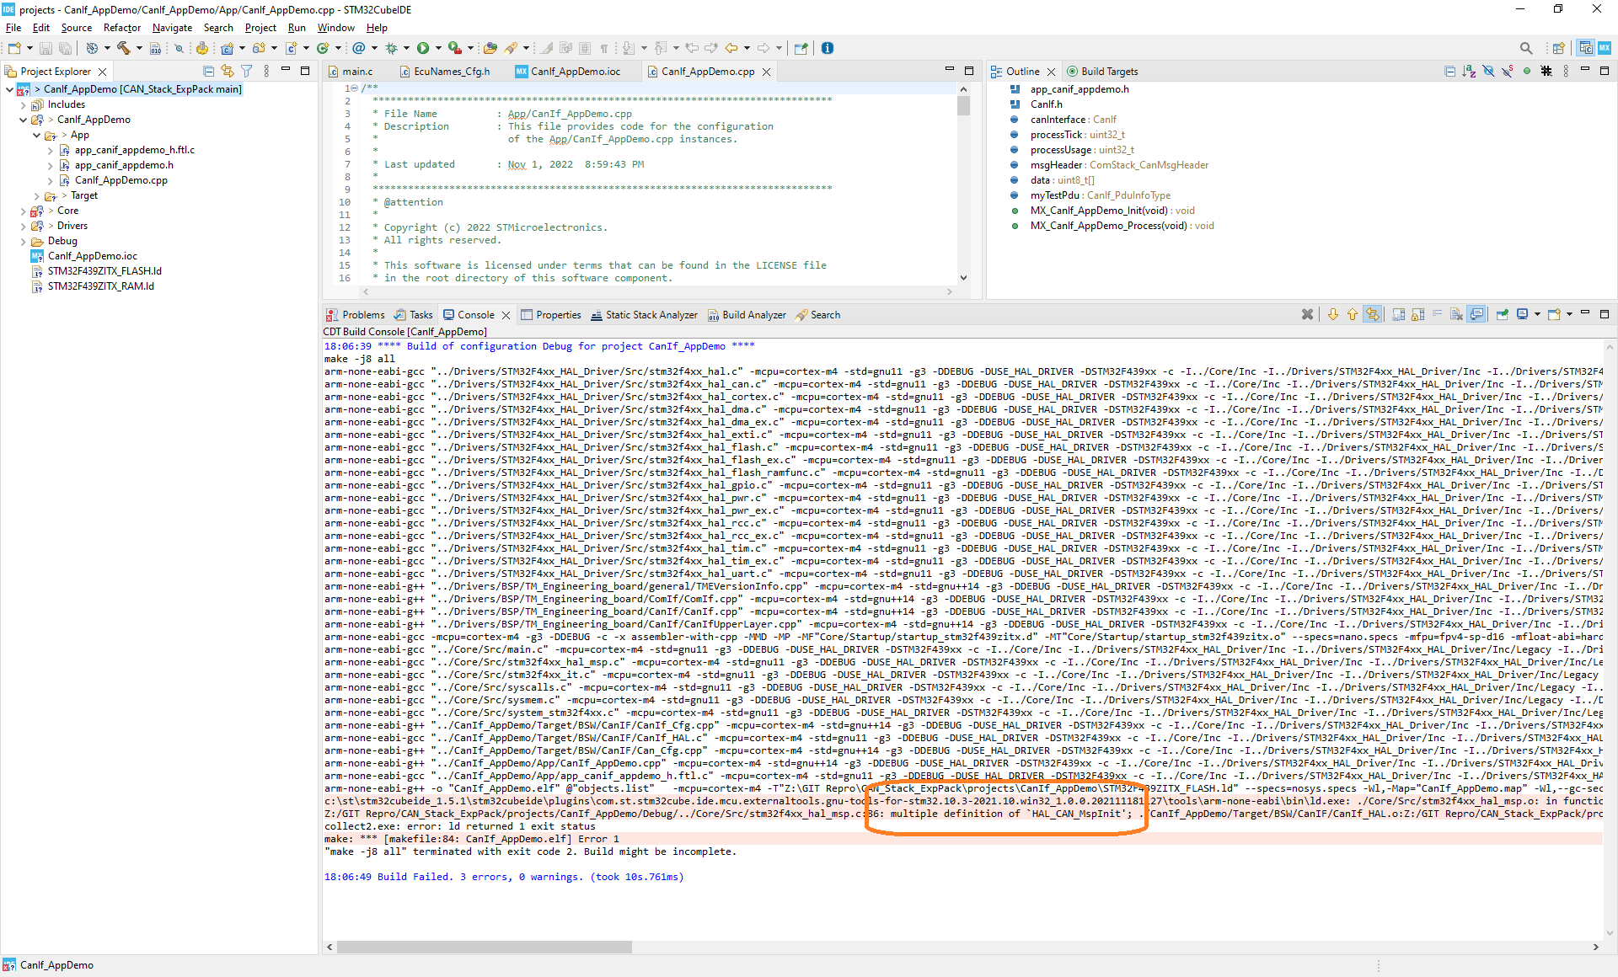The width and height of the screenshot is (1618, 977).
Task: Open the toolbar Search magnifier icon
Action: point(1526,48)
